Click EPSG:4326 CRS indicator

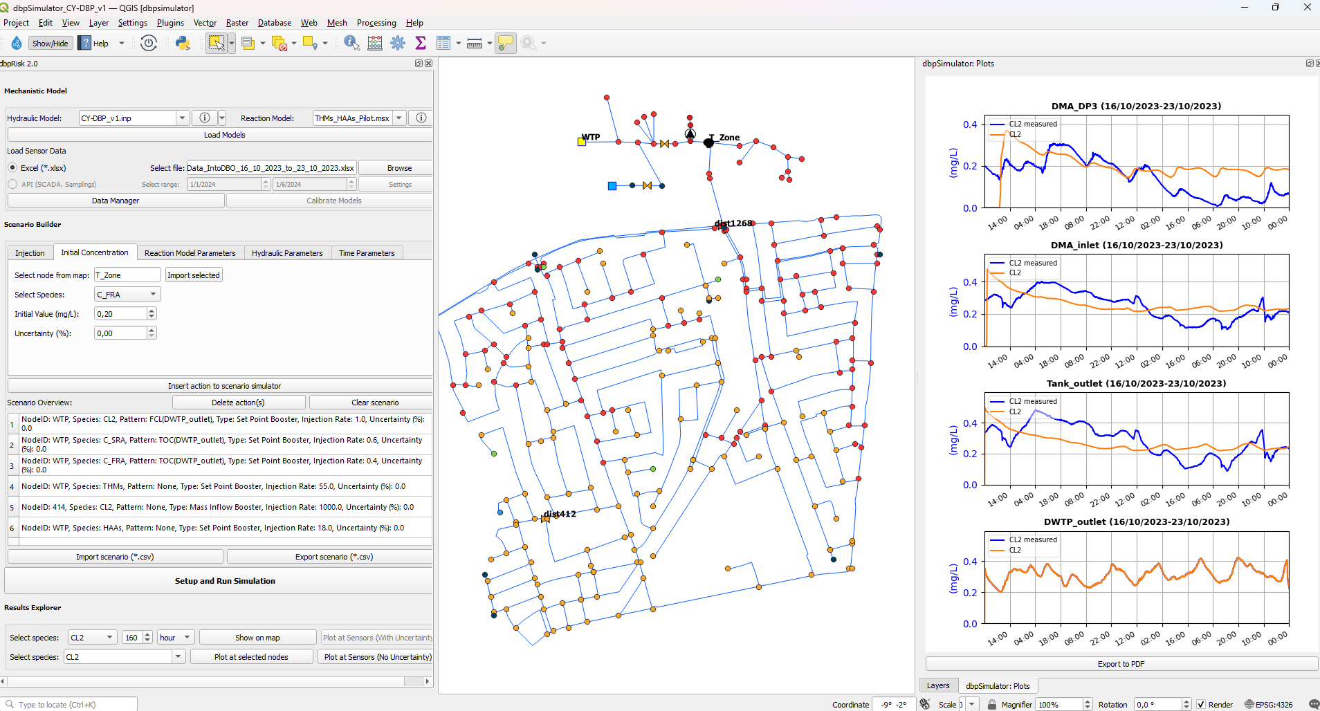pos(1268,704)
